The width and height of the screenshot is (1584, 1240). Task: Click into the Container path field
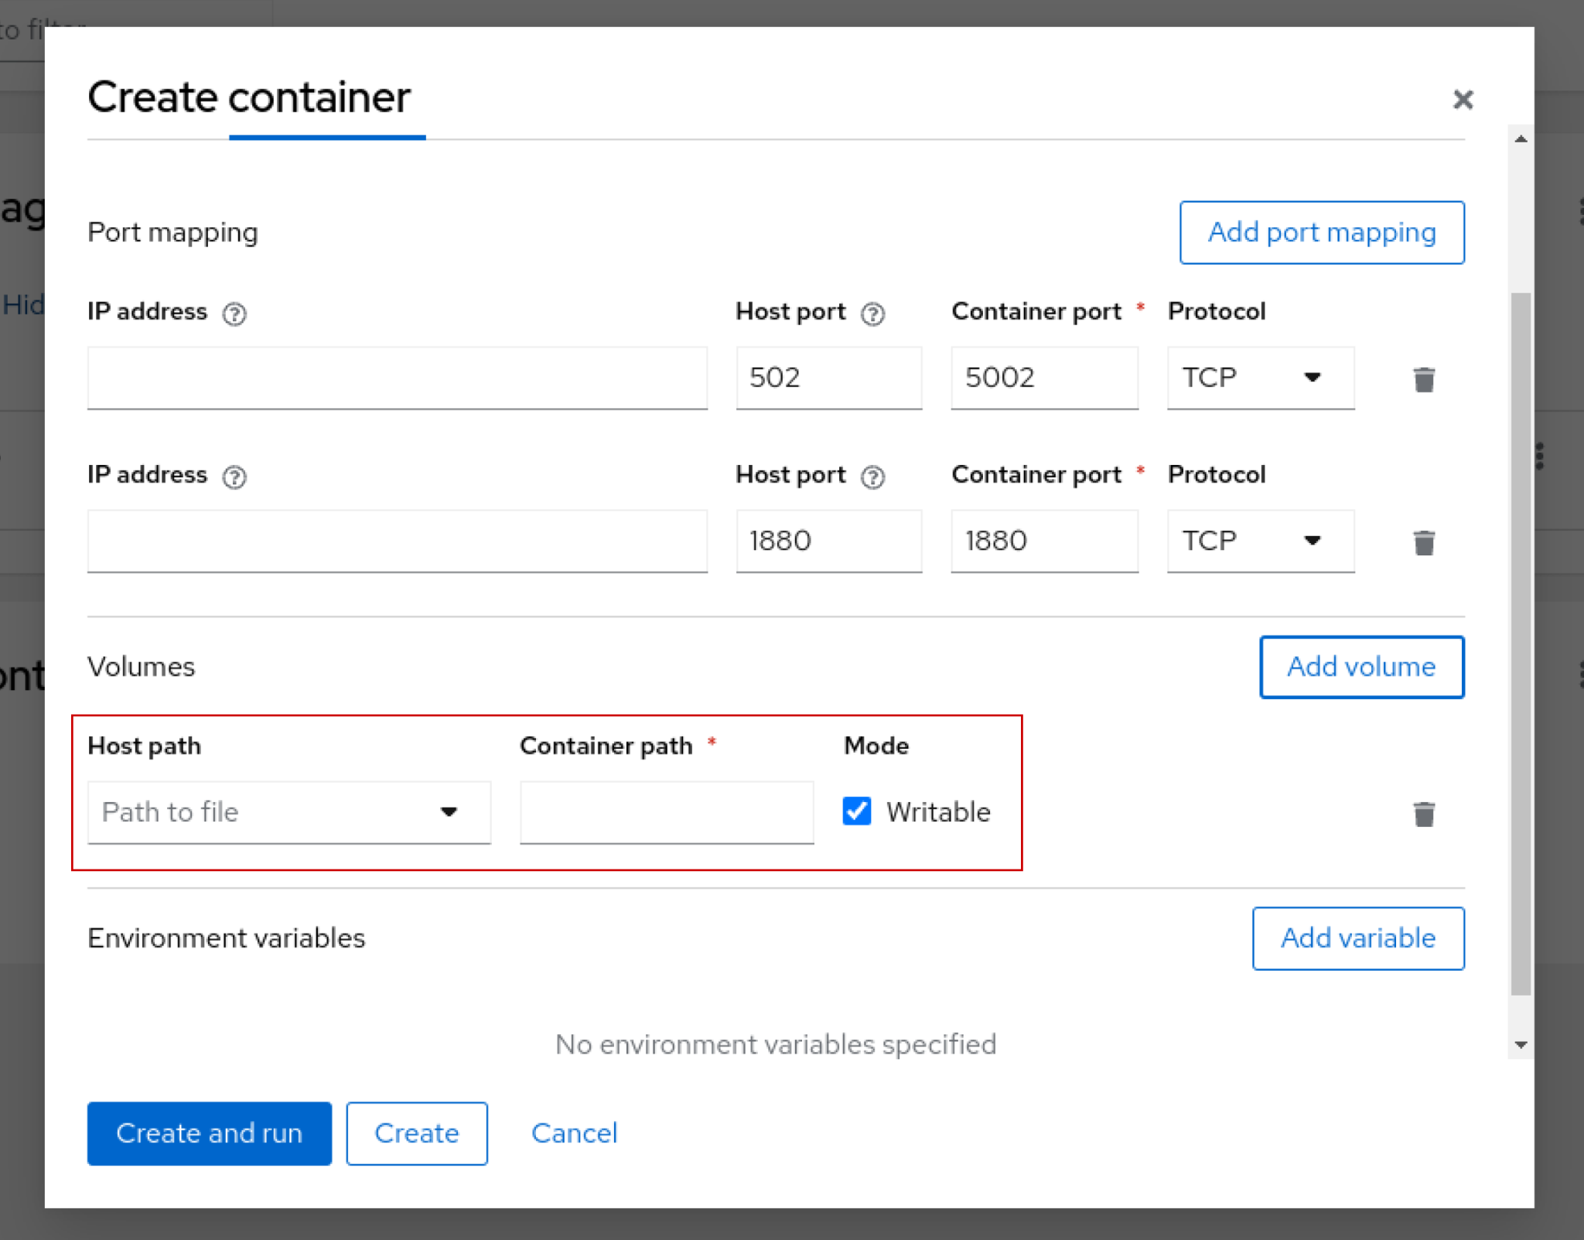666,812
